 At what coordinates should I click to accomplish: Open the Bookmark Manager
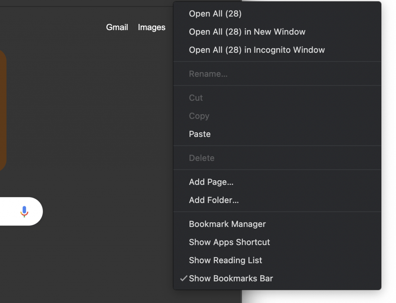227,224
